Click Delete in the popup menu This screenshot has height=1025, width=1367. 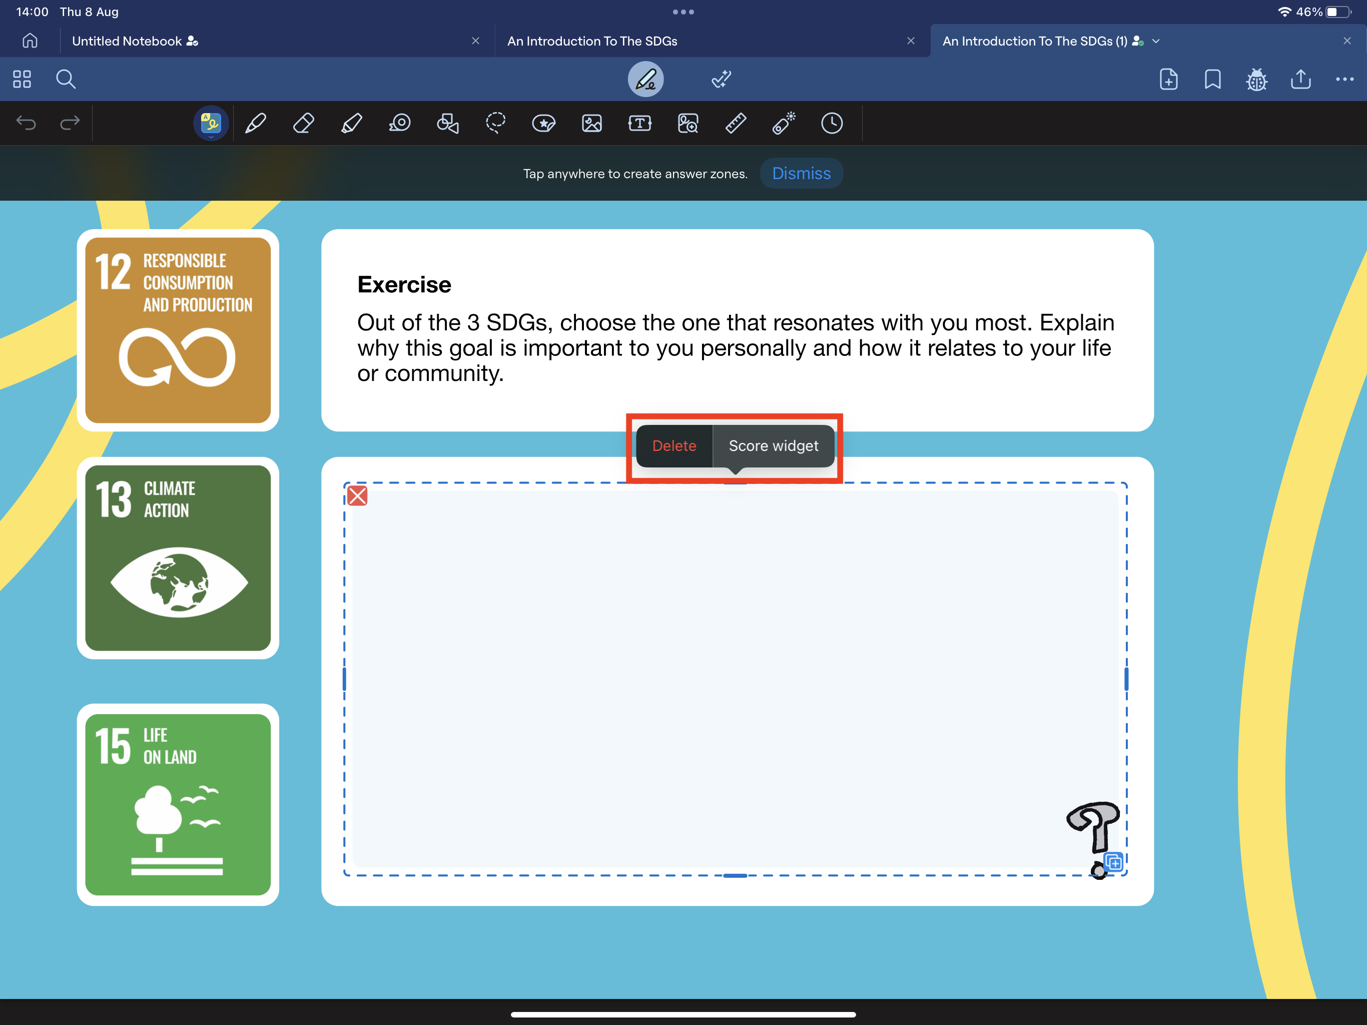(x=673, y=446)
